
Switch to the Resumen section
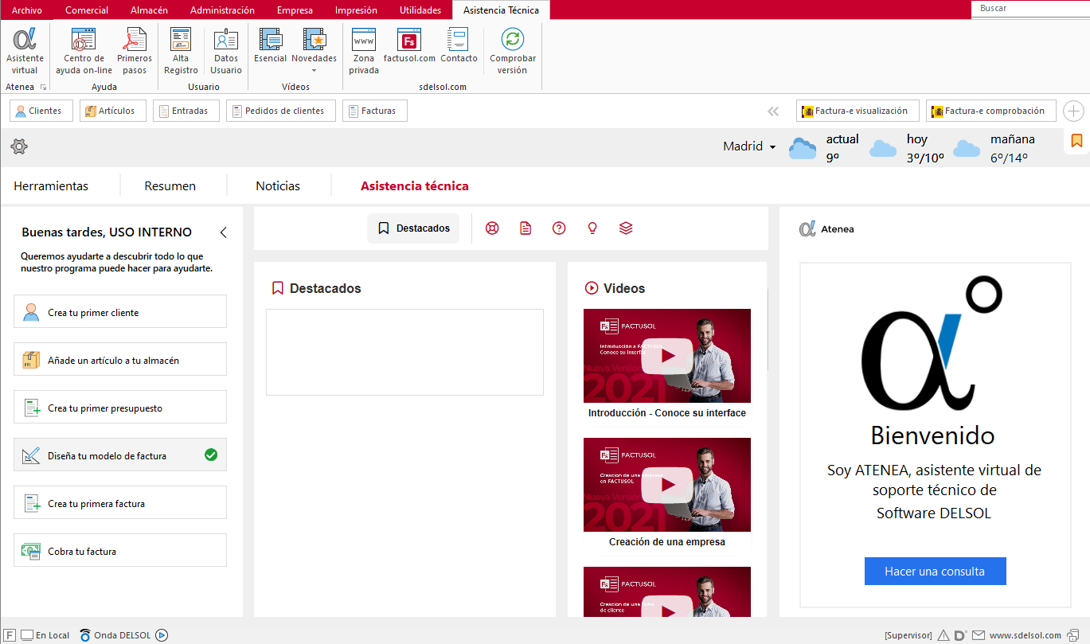click(x=170, y=185)
